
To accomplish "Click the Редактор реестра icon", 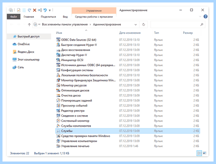I will (x=58, y=111).
